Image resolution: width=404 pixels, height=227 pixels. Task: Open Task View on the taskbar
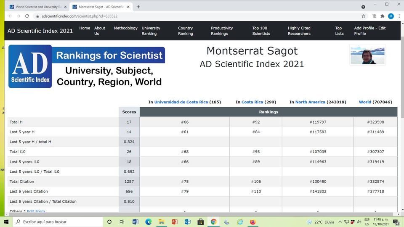(x=122, y=222)
